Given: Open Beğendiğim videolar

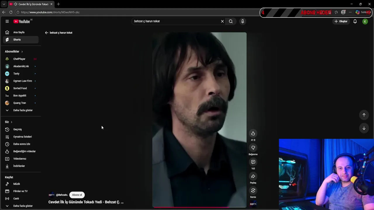Looking at the screenshot, I should coord(20,151).
